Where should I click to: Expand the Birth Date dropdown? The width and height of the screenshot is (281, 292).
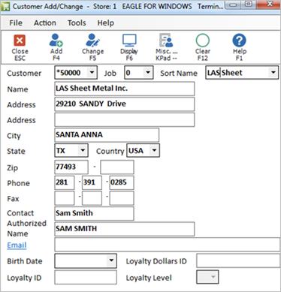[111, 260]
